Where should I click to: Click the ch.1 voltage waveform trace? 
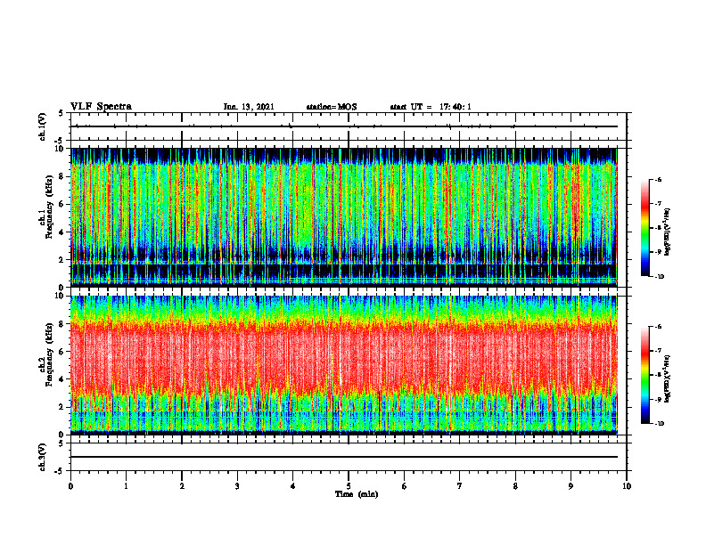click(344, 126)
